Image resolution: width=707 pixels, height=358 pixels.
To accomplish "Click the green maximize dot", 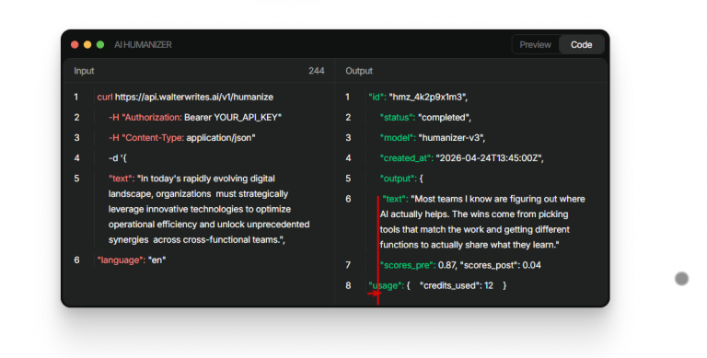I will coord(100,45).
